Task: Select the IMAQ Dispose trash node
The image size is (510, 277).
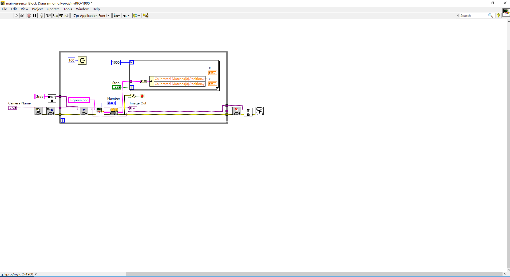Action: click(248, 112)
